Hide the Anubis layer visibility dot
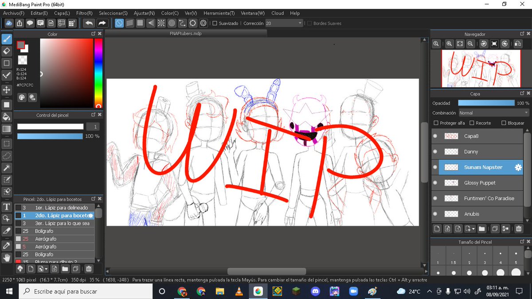The image size is (532, 299). [435, 214]
